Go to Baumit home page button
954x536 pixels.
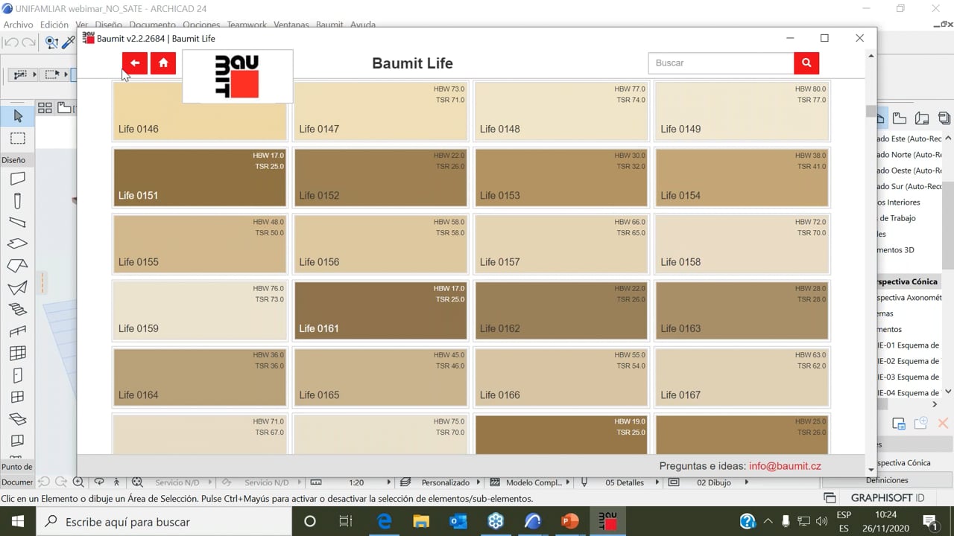coord(163,63)
